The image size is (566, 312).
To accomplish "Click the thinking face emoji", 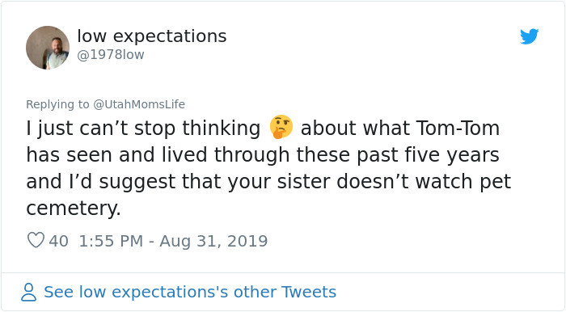I will coord(281,127).
